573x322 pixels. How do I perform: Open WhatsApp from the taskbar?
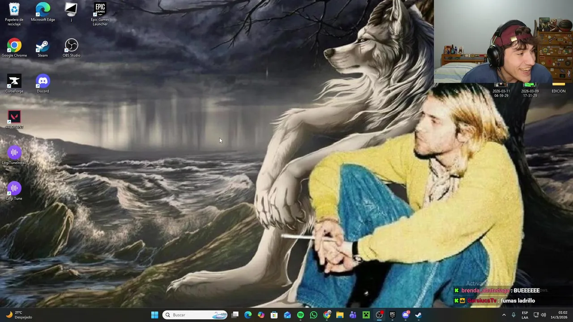click(x=313, y=315)
